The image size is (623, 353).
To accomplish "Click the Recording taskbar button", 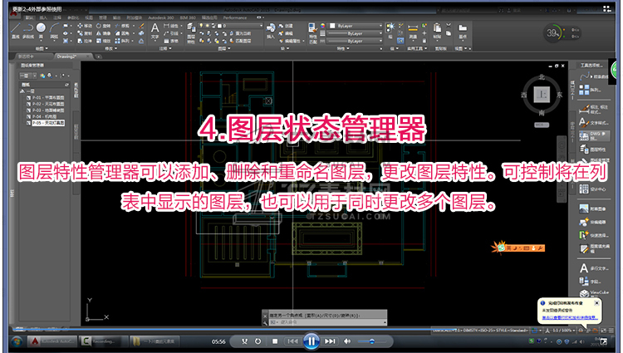I will pos(102,341).
